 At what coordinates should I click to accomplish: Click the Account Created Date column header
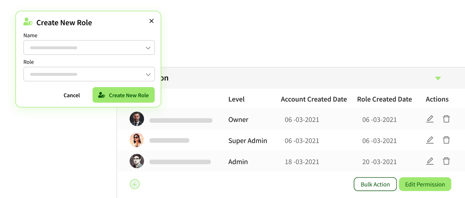coord(314,99)
